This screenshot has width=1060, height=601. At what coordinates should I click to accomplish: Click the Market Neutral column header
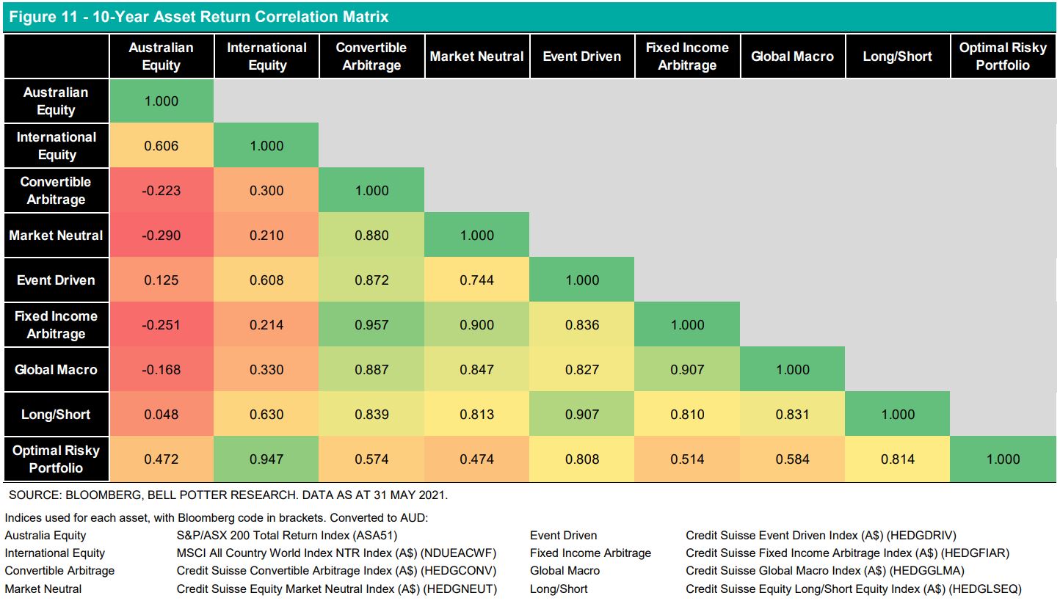477,57
